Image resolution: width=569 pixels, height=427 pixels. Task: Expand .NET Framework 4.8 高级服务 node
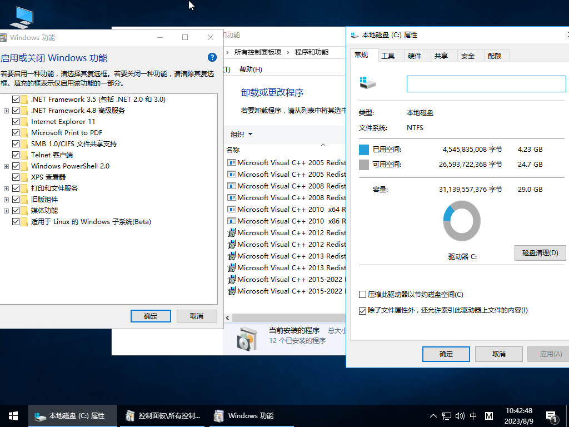click(6, 111)
